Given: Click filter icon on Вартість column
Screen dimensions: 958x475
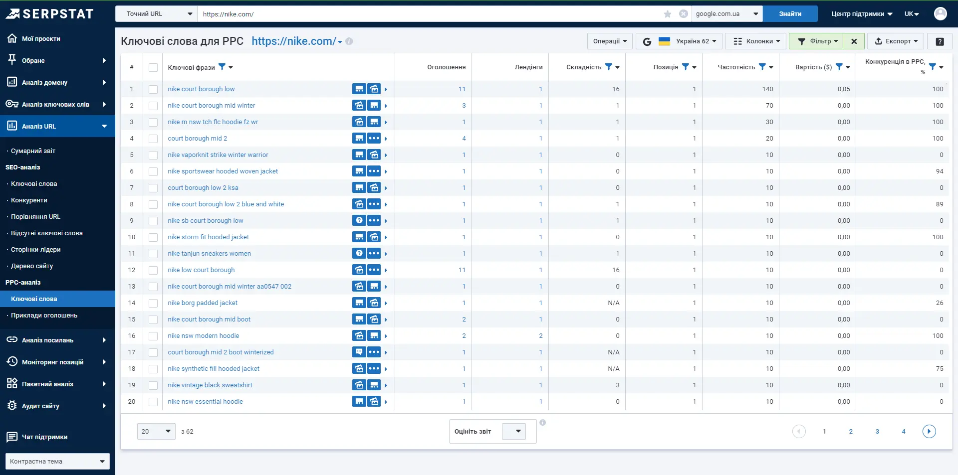Looking at the screenshot, I should coord(839,67).
